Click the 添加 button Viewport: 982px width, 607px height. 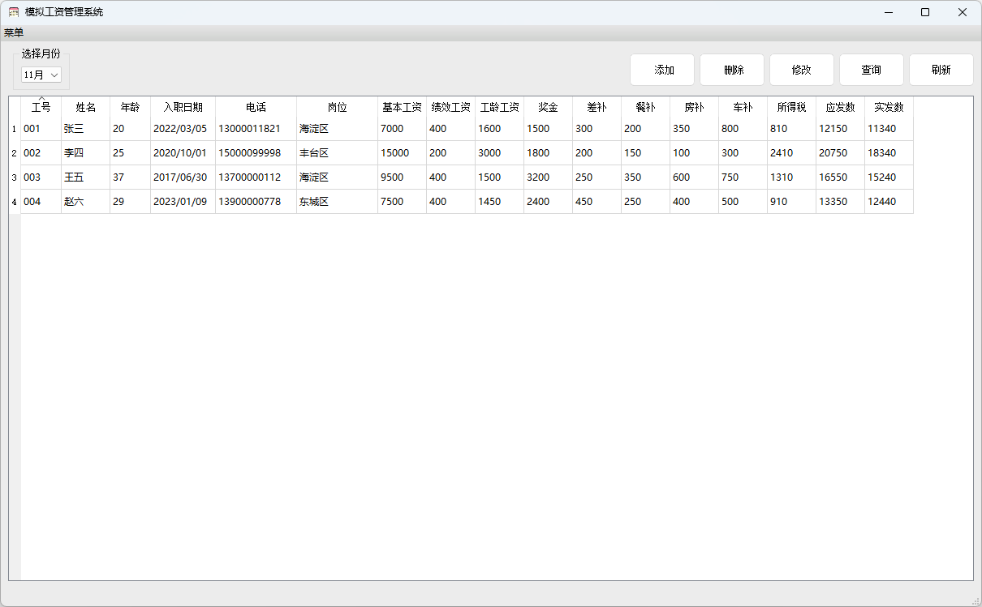pos(662,70)
